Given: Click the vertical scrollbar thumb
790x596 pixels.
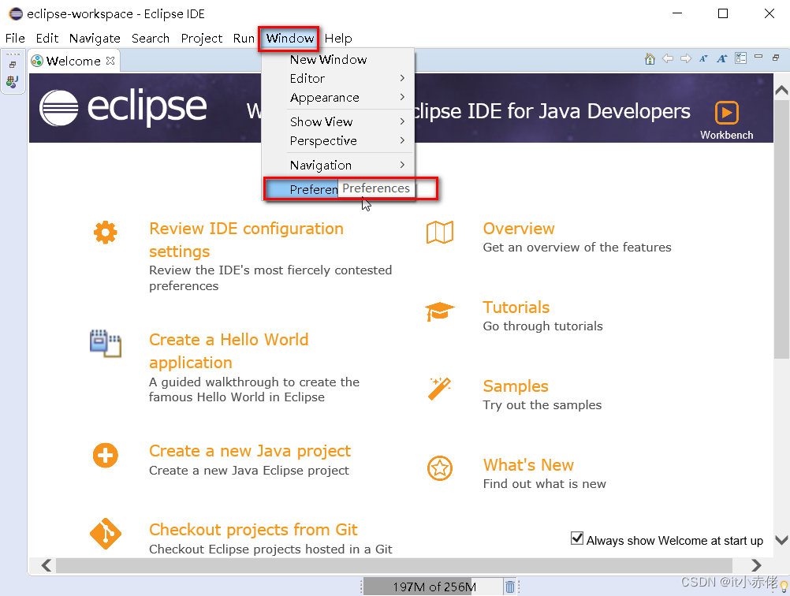Looking at the screenshot, I should point(781,229).
